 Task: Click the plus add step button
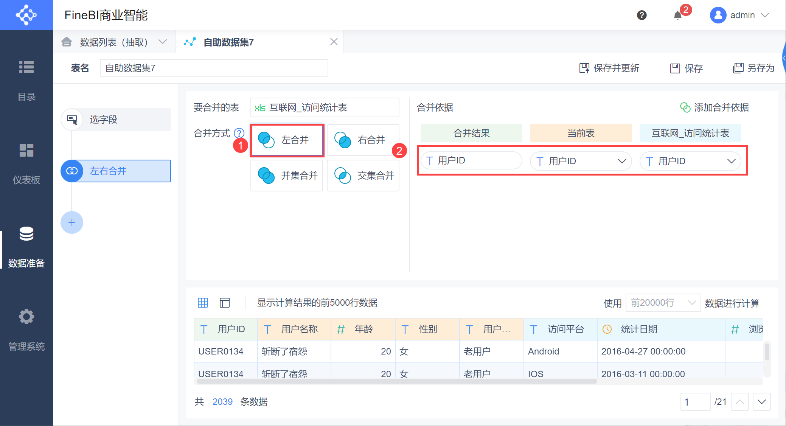point(72,222)
